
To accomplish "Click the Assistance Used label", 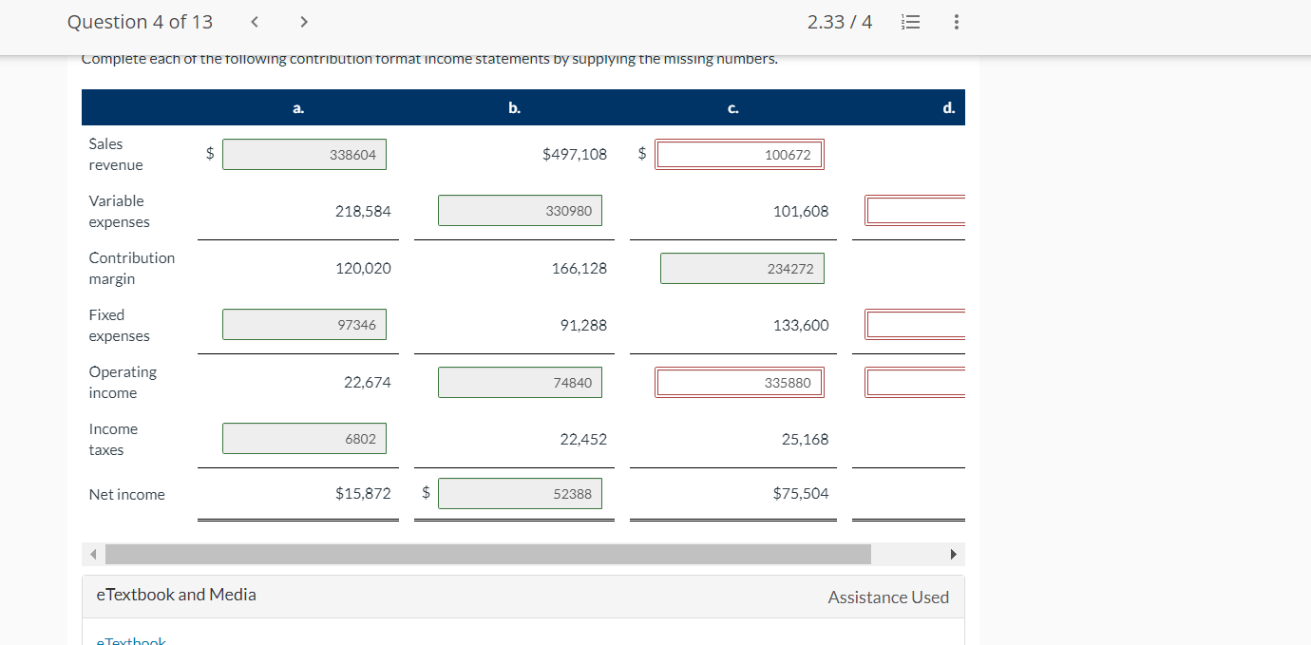I will click(x=888, y=598).
